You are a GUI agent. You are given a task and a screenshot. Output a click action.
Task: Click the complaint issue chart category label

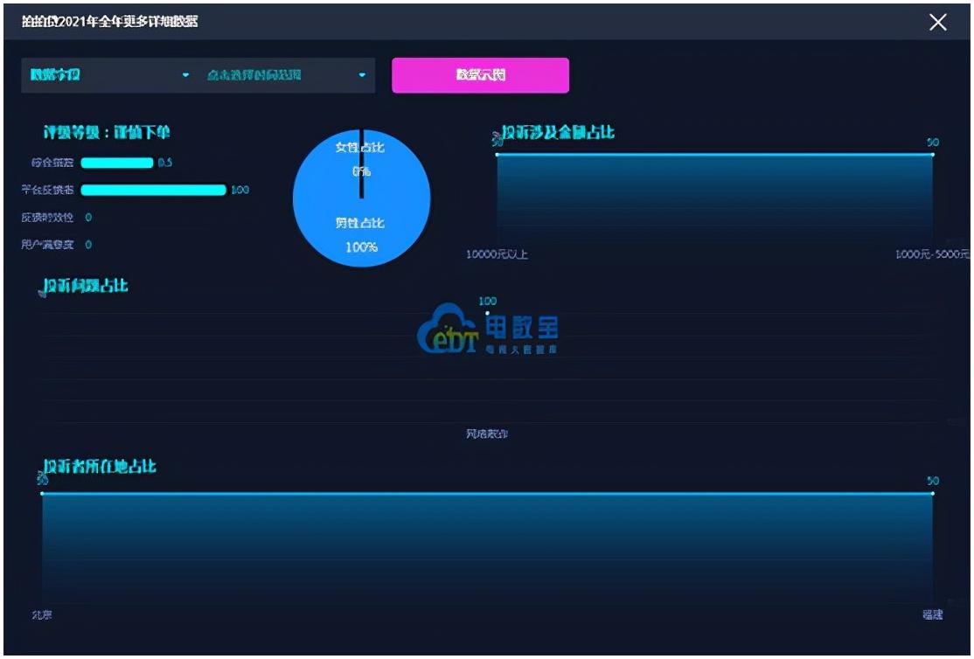pyautogui.click(x=487, y=434)
